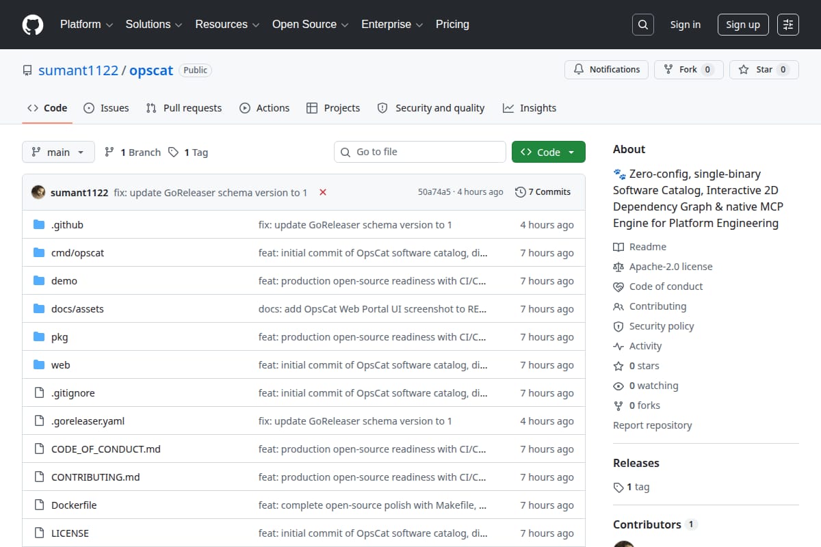Open the opscat repository name link
Viewport: 821px width, 547px height.
tap(151, 70)
